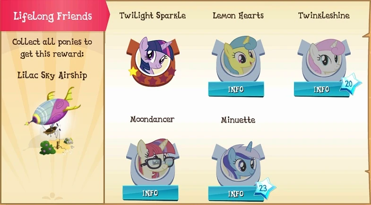
Task: Click the Moondancer name label
Action: (152, 119)
